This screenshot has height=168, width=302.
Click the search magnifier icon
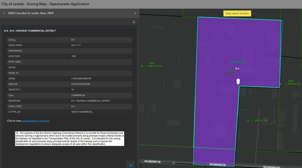4,13
